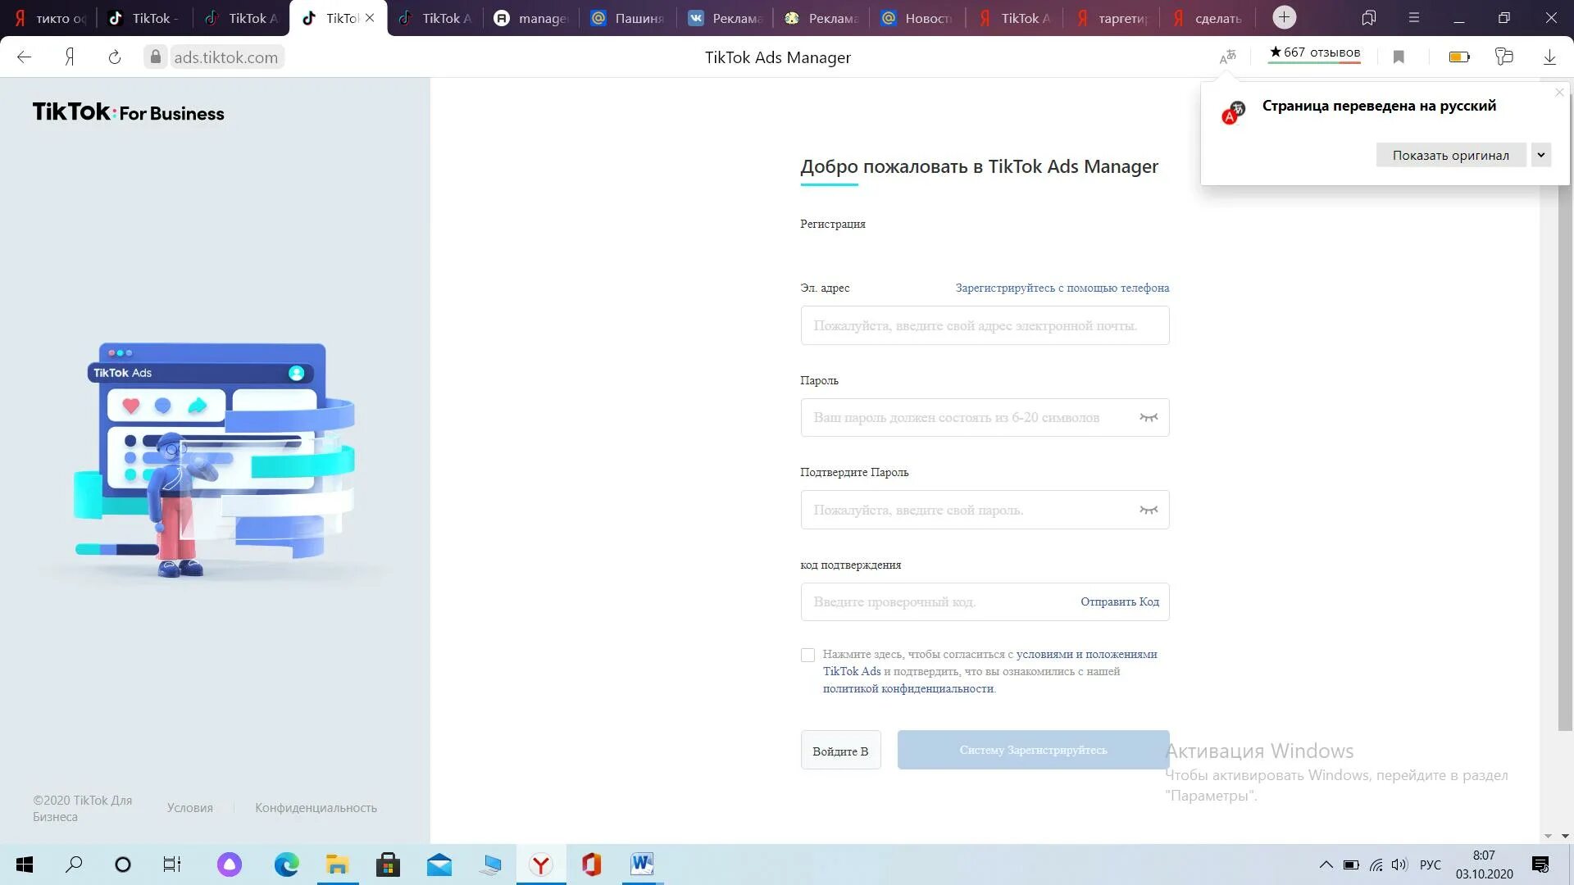Open Условия footer link
Screen dimensions: 1574x885
[189, 808]
